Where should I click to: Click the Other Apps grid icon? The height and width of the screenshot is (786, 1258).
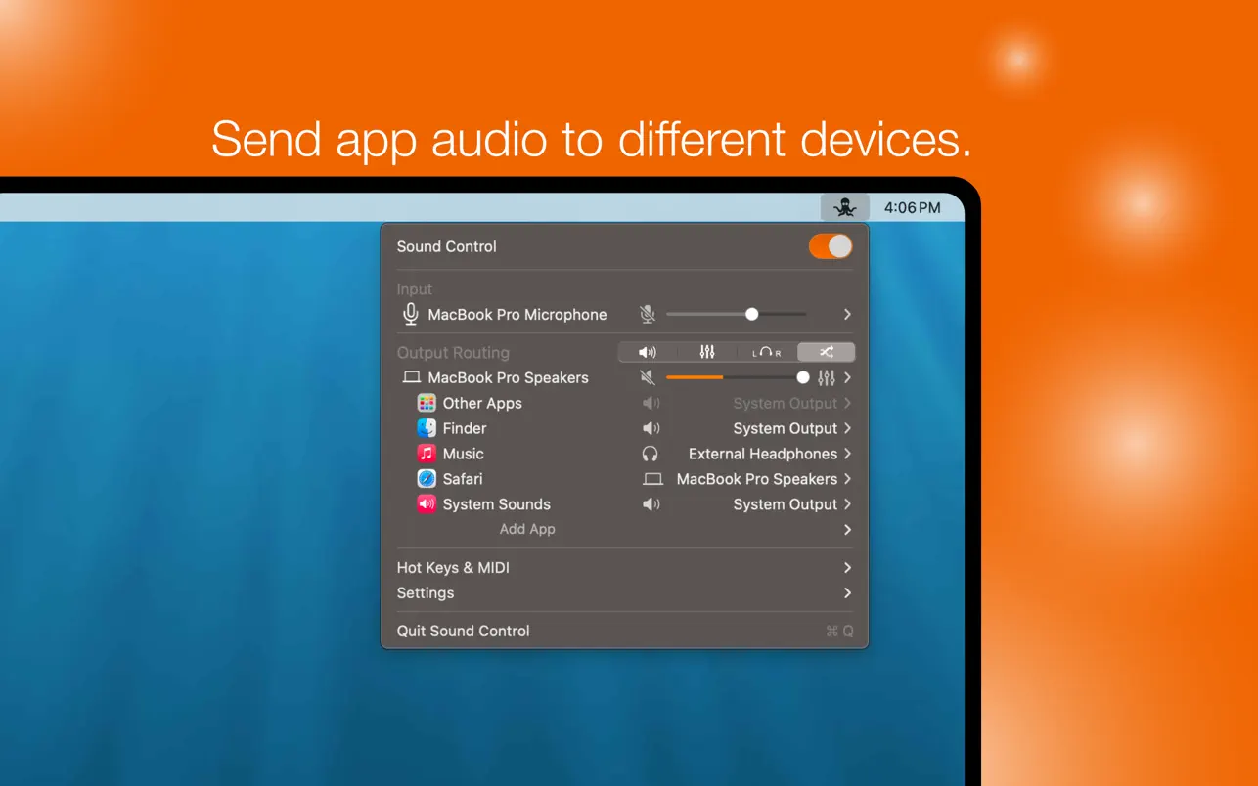(427, 403)
